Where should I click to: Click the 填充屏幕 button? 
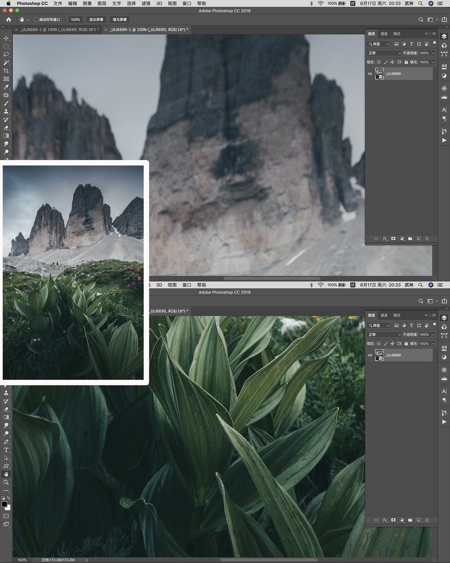pyautogui.click(x=120, y=20)
